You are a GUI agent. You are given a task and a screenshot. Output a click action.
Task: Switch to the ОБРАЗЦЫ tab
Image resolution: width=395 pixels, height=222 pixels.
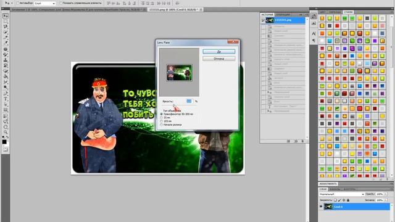click(x=335, y=12)
